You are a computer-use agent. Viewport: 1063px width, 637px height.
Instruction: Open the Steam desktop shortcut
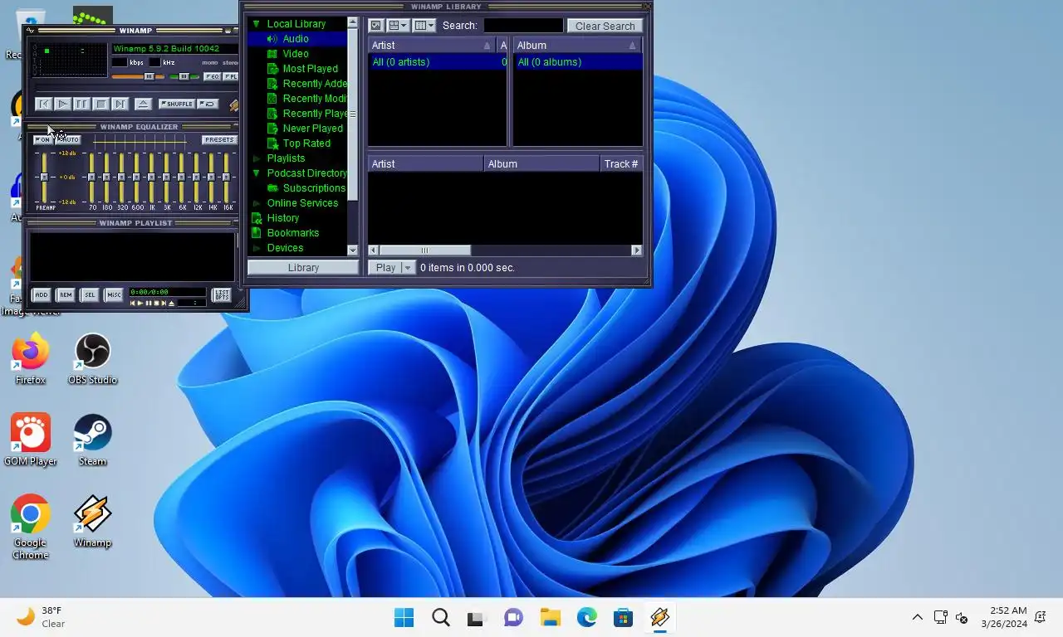point(92,440)
